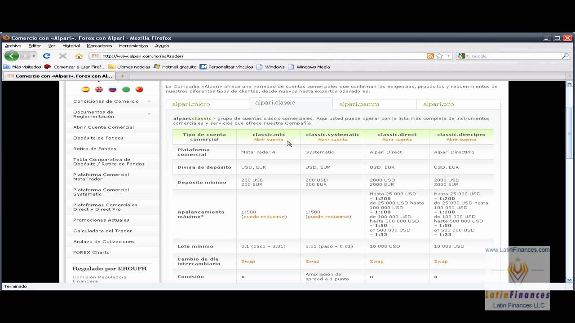
Task: Open Plataformas Comerciales Direct y Direct Pro
Action: [105, 207]
